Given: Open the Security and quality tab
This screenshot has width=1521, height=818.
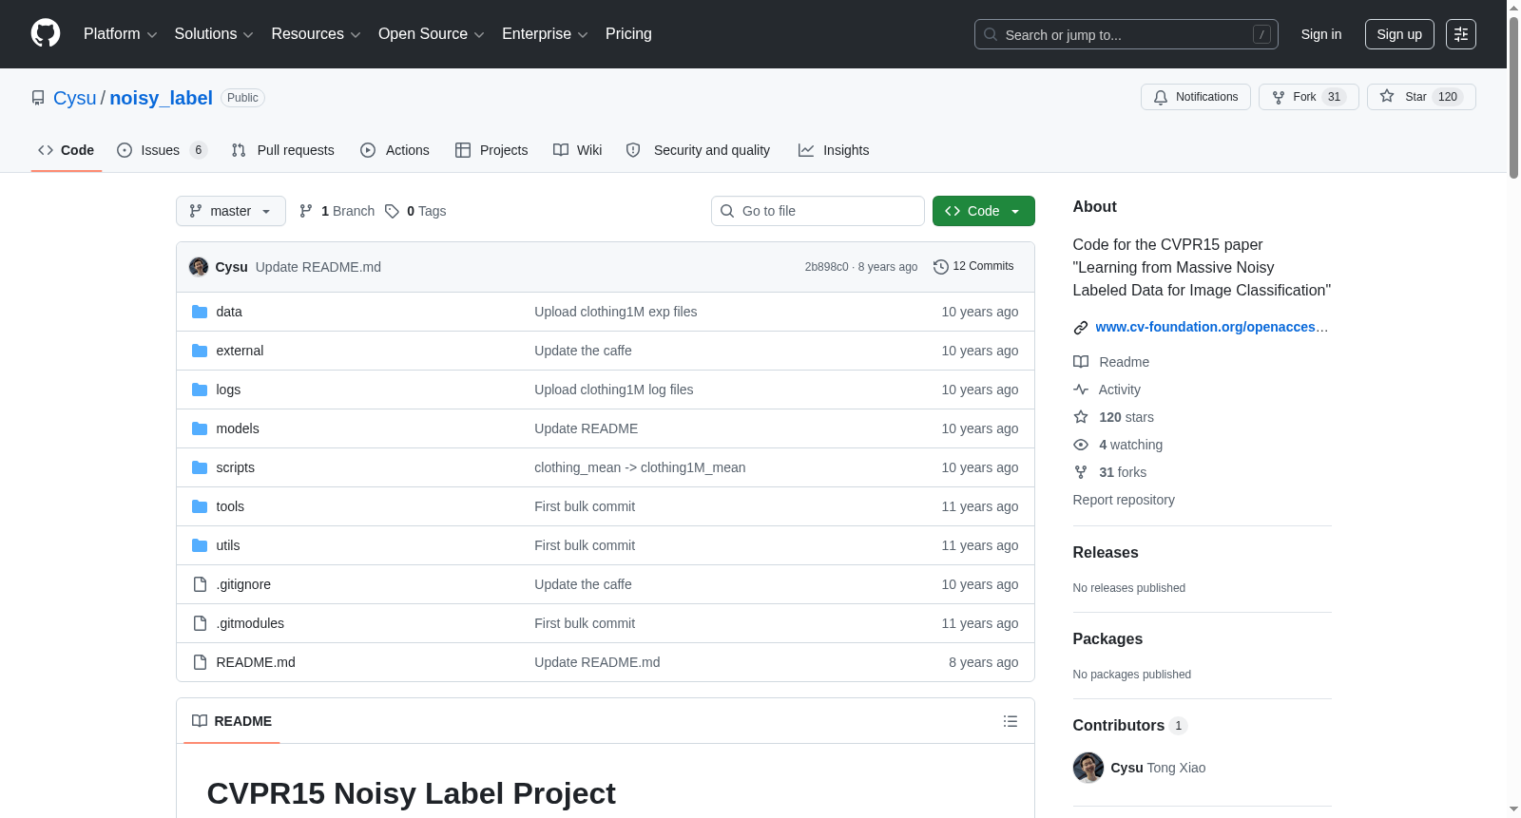Looking at the screenshot, I should click(x=699, y=150).
